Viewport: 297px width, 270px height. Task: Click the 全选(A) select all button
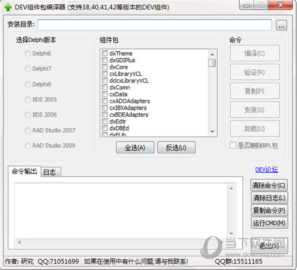[135, 147]
